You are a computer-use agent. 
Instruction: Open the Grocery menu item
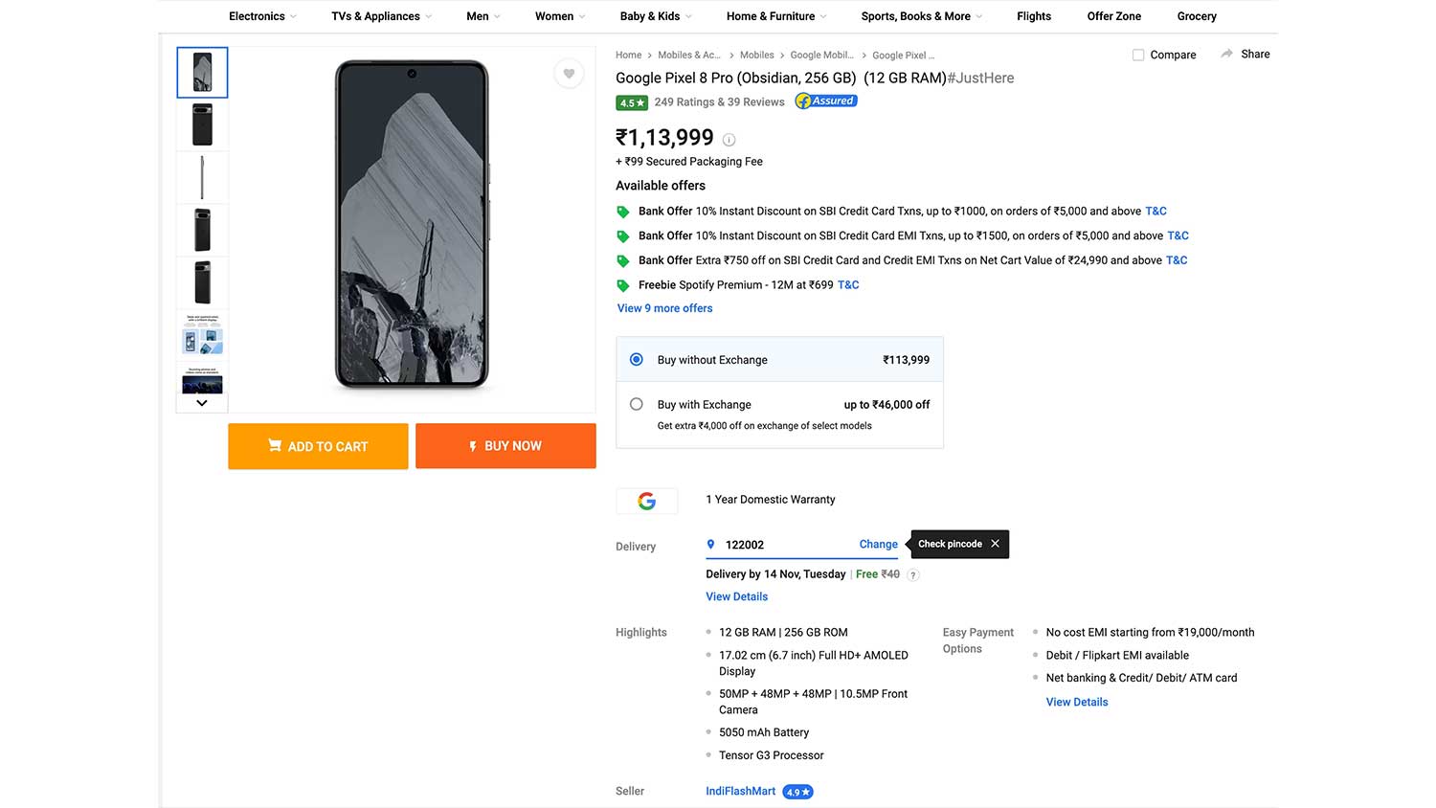point(1197,16)
